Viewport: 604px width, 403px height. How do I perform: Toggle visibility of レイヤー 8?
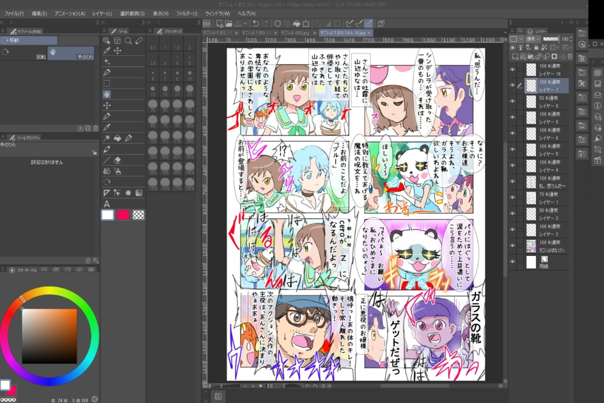point(512,101)
